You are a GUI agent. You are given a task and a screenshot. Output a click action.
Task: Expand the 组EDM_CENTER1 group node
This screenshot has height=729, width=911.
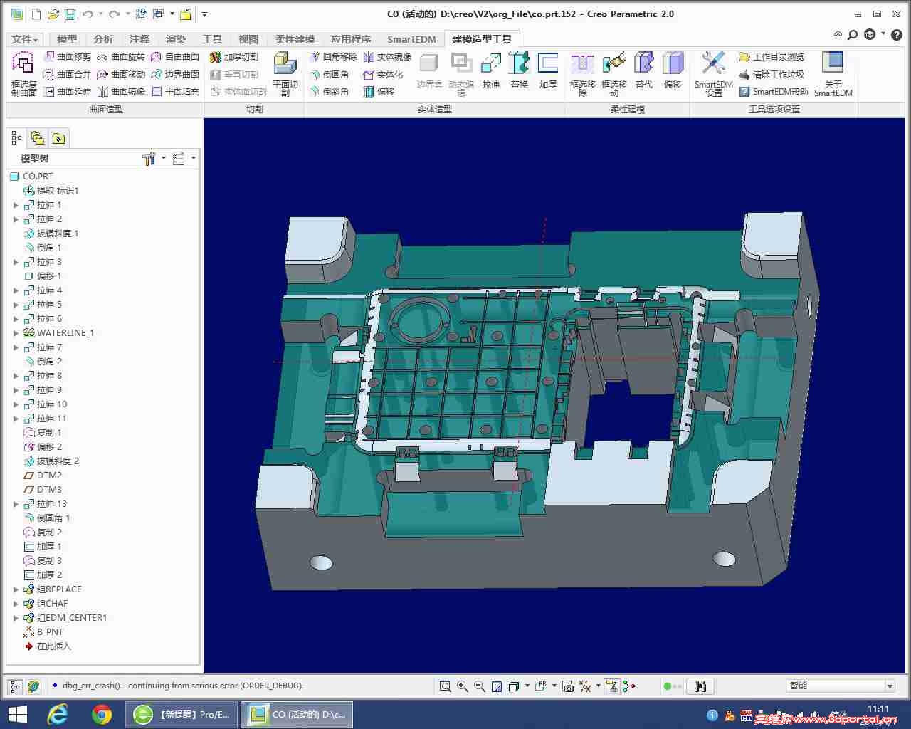click(16, 618)
